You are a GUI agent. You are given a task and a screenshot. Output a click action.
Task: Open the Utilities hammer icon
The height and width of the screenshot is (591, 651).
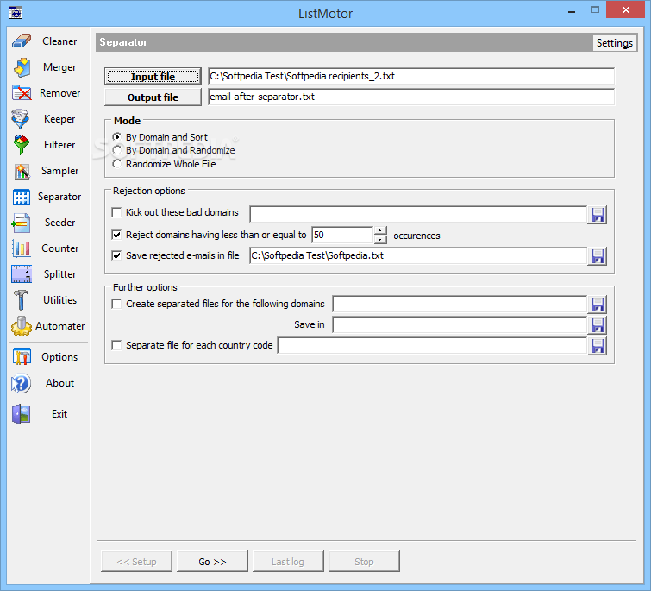(x=21, y=300)
